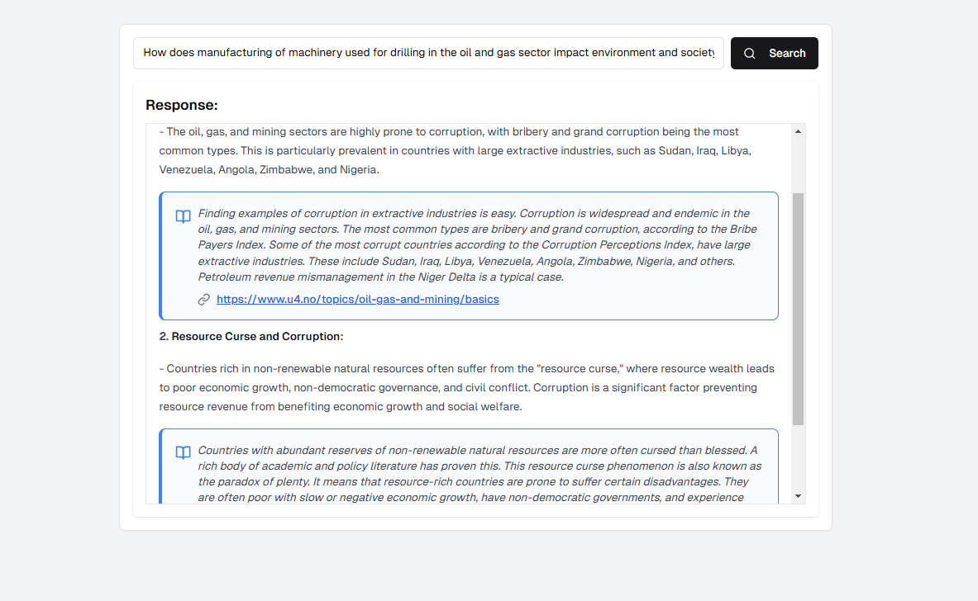The image size is (978, 601).
Task: Click the quote starting "Finding examples of corruption"
Action: pyautogui.click(x=479, y=244)
